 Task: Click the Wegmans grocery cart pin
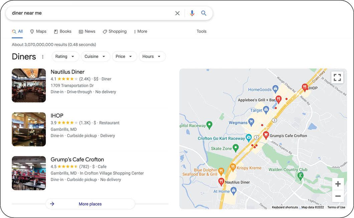pos(251,122)
